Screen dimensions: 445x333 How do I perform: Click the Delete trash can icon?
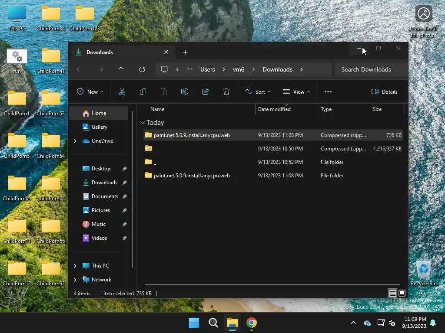tap(226, 92)
